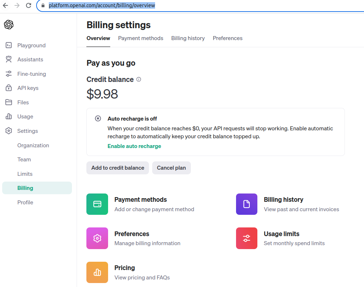Click the Settings gear icon in sidebar

pos(9,131)
